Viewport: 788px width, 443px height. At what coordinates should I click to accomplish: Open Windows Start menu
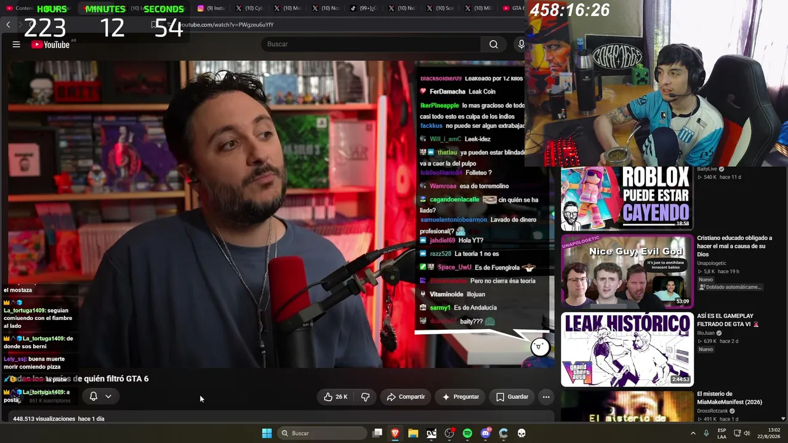(267, 433)
